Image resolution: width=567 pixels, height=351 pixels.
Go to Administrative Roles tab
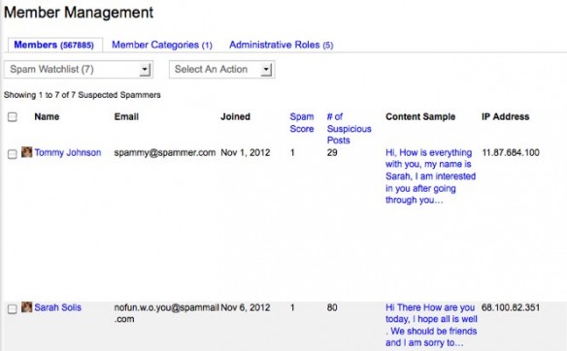(x=281, y=45)
